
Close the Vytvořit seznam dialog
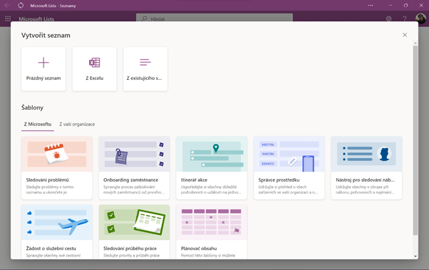click(x=405, y=35)
